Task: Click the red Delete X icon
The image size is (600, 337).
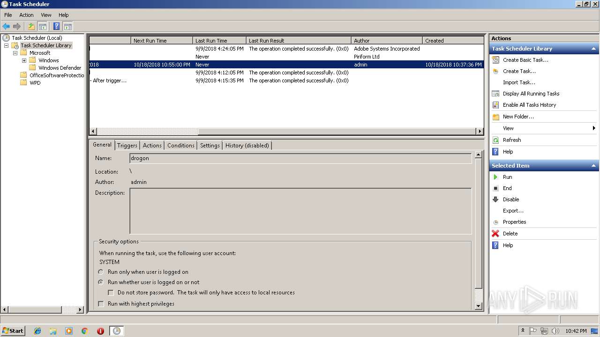Action: 495,234
